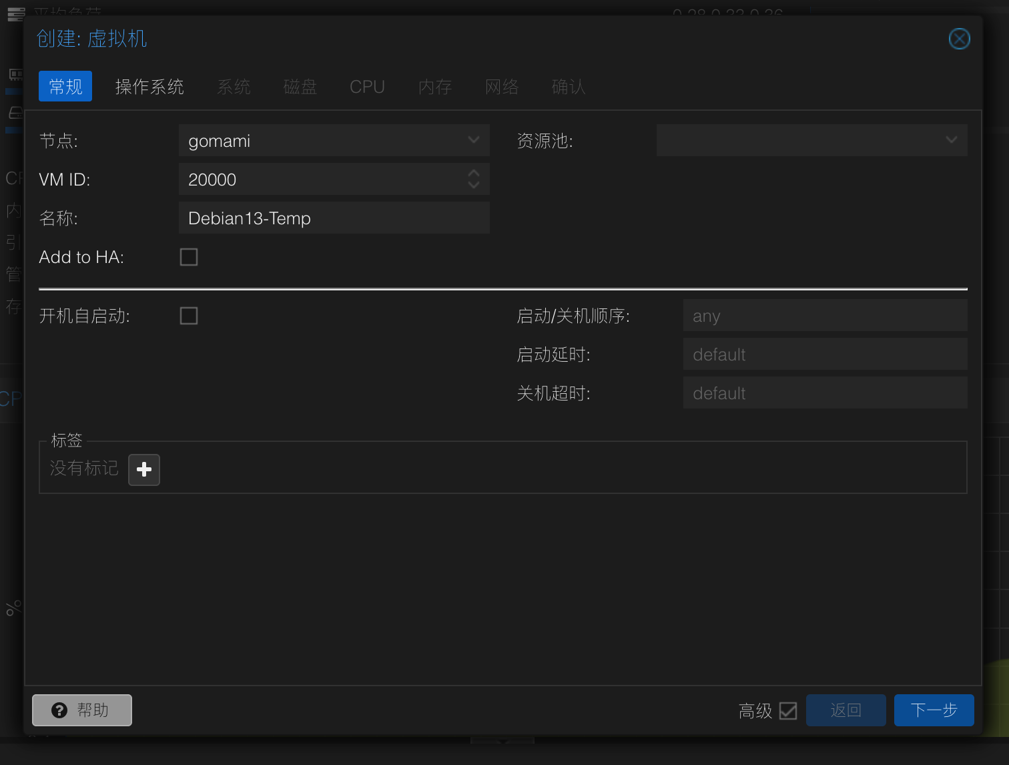Close the Create VM dialog
This screenshot has width=1009, height=765.
[959, 39]
